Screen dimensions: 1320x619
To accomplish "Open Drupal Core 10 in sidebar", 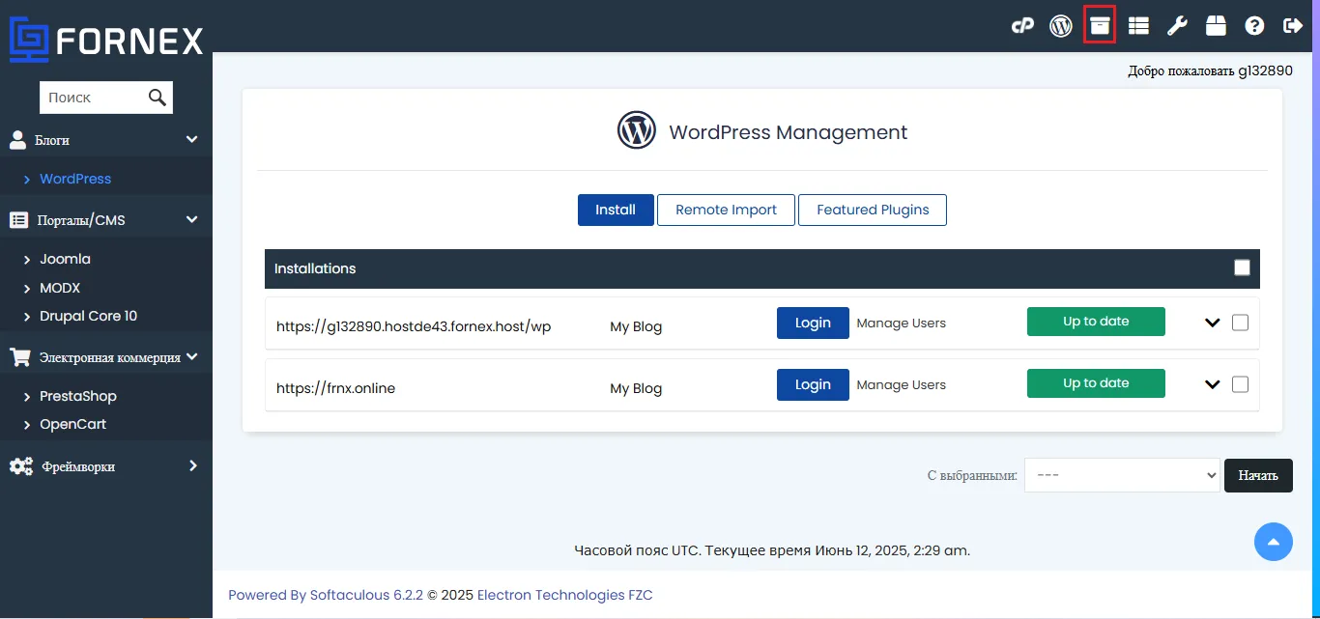I will click(88, 316).
